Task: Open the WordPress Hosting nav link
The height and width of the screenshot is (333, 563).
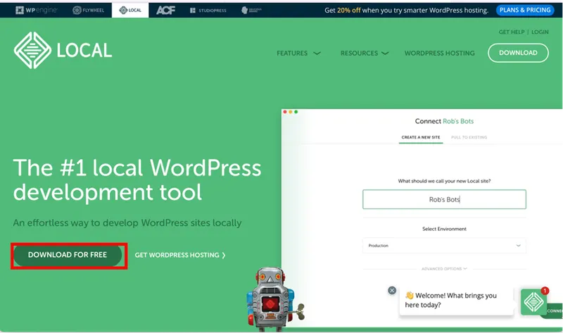Action: (439, 54)
